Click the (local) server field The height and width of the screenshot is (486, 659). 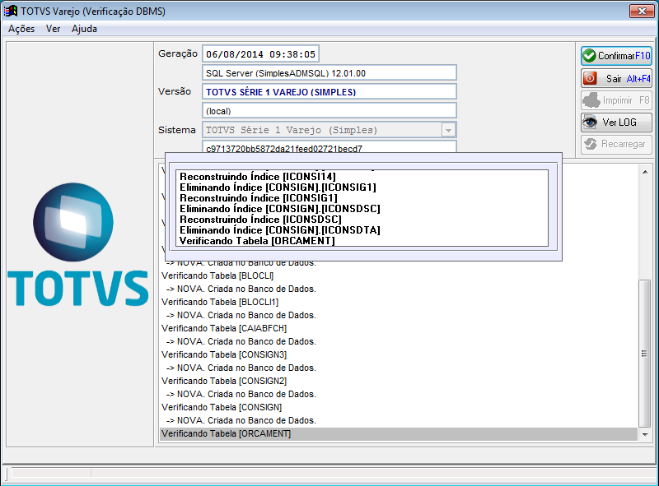329,111
